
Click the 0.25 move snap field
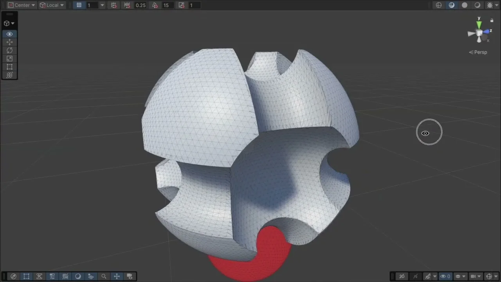(x=141, y=5)
